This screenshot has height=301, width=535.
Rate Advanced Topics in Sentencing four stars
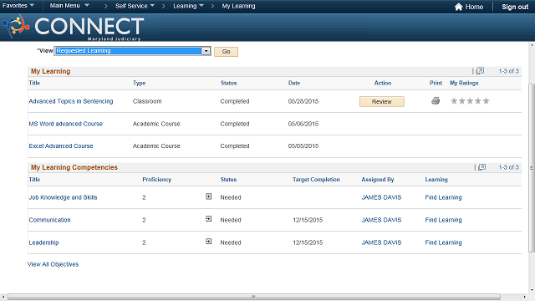click(x=478, y=100)
